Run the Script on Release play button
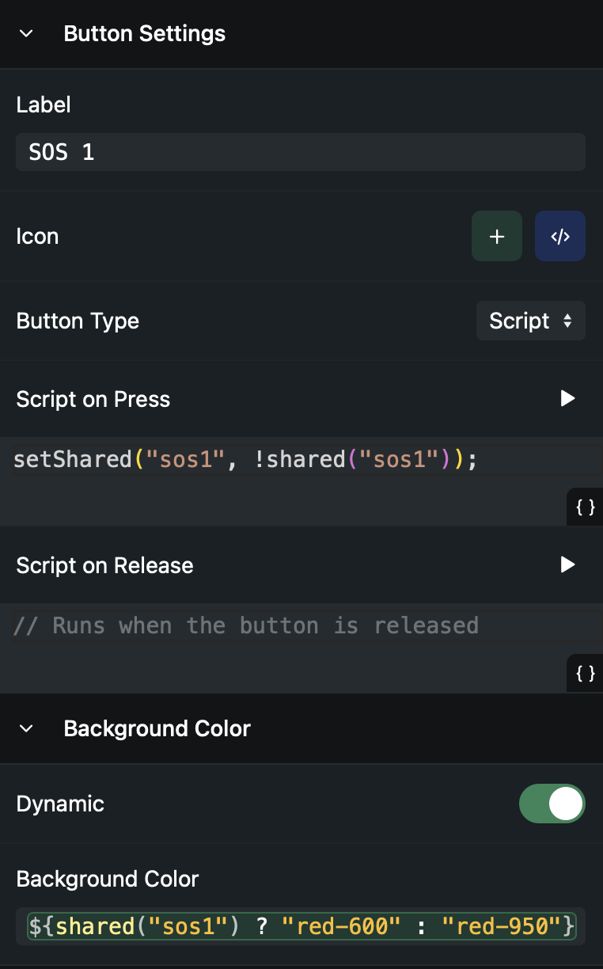The image size is (603, 969). click(x=567, y=565)
